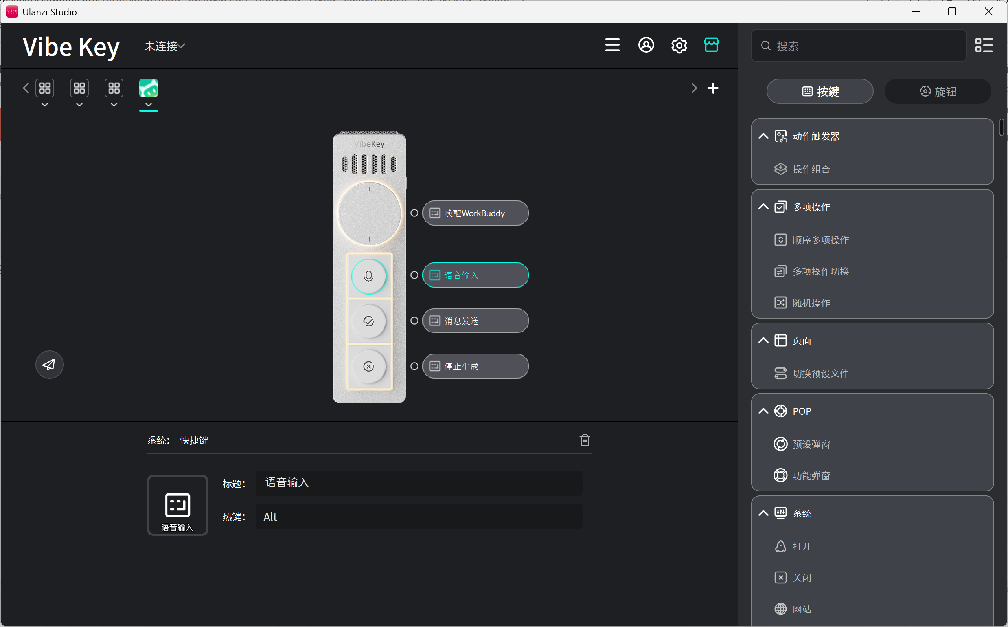Select radio circle beside 消息发送

(414, 321)
